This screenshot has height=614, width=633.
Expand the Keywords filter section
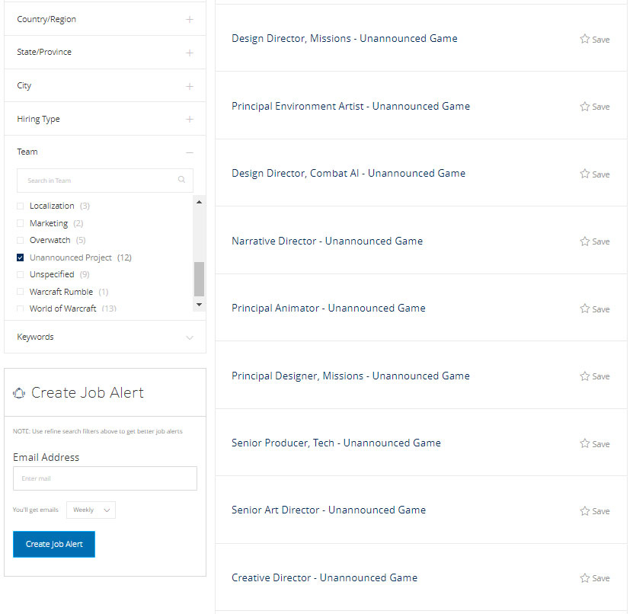pyautogui.click(x=190, y=337)
